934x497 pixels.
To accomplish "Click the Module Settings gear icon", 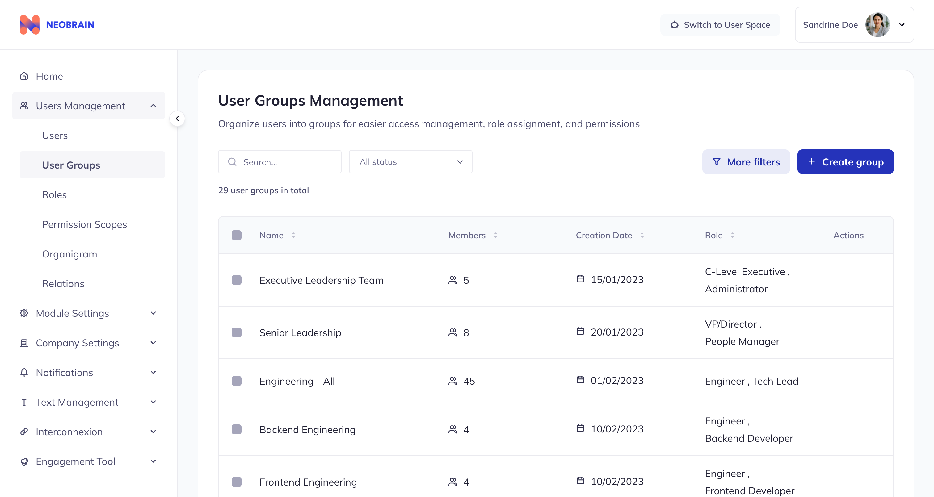I will click(x=24, y=313).
